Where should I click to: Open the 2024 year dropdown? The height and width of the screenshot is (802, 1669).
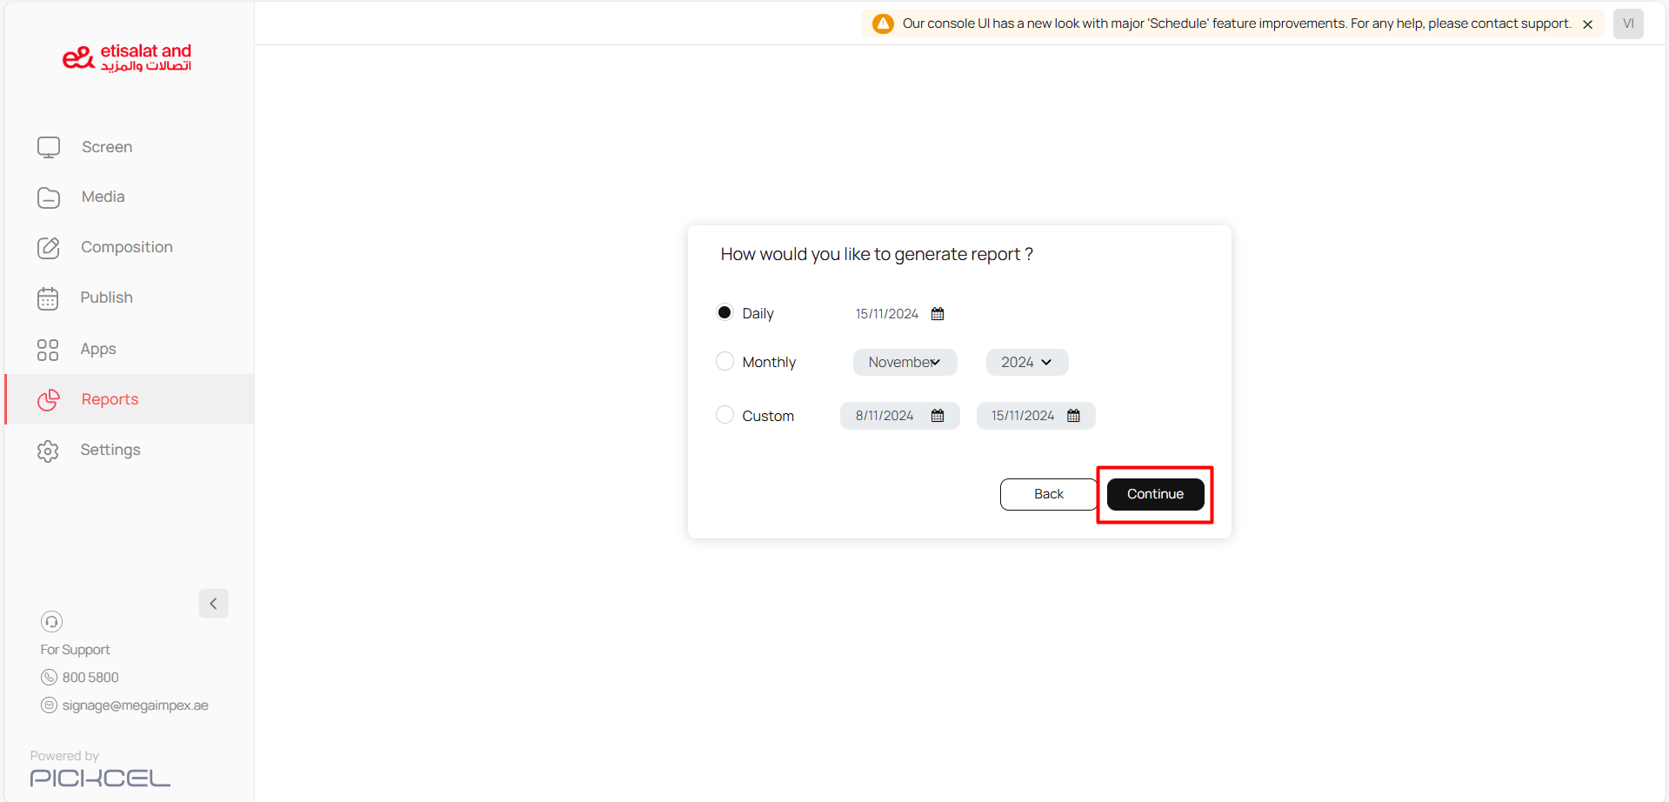tap(1026, 362)
